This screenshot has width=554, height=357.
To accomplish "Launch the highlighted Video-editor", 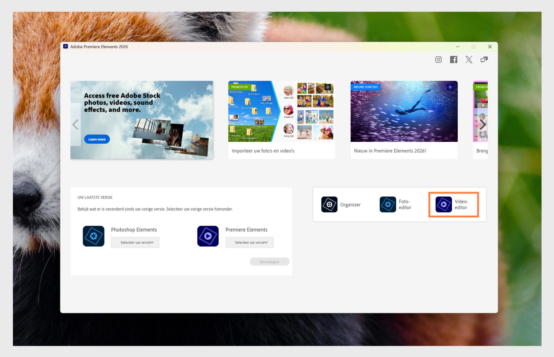I will [x=443, y=204].
